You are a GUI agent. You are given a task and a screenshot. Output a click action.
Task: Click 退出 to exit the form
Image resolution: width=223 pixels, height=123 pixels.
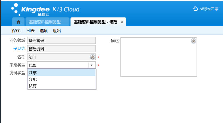pos(57,31)
